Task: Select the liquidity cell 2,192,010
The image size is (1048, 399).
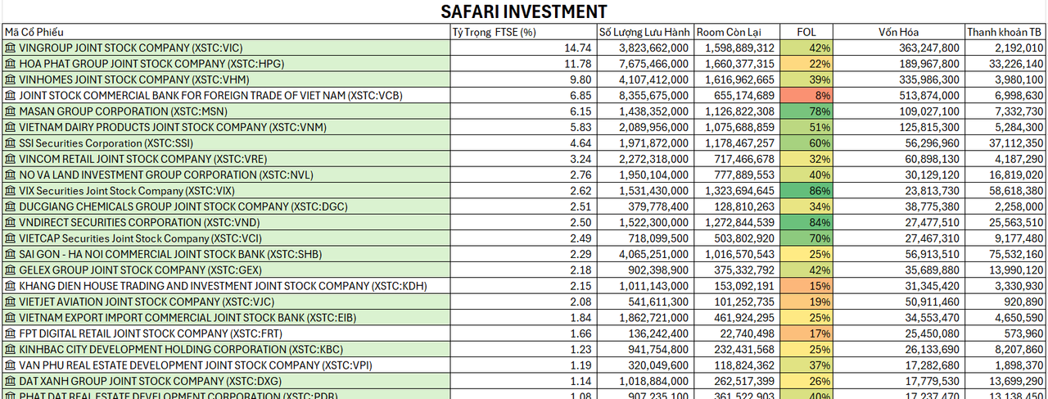Action: pyautogui.click(x=1005, y=48)
